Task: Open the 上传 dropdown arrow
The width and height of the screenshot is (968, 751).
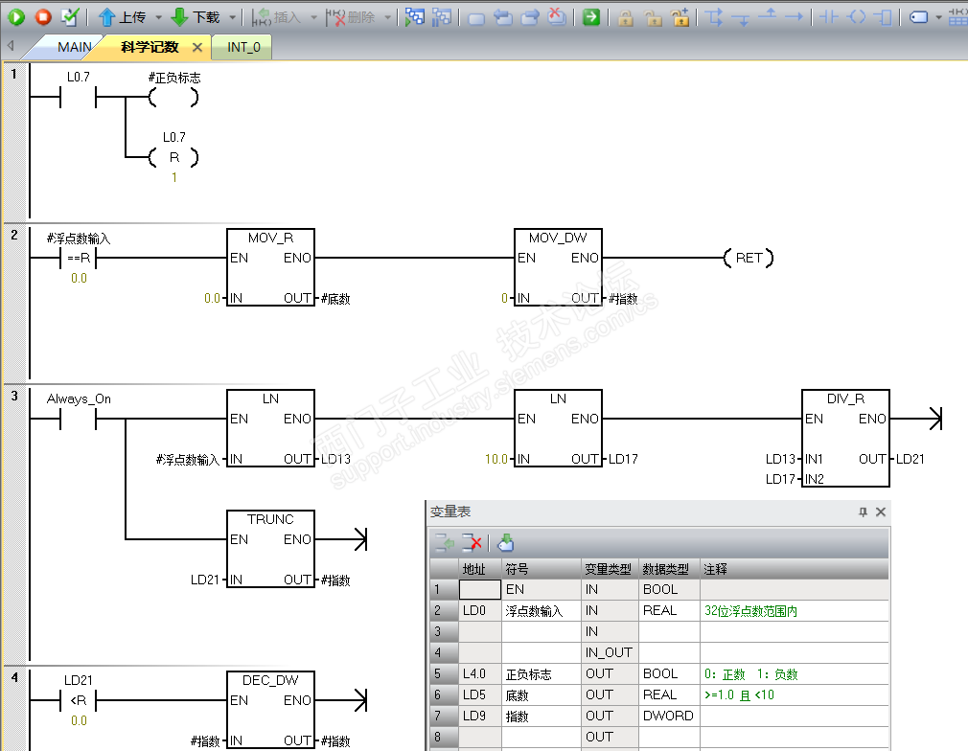Action: click(158, 17)
